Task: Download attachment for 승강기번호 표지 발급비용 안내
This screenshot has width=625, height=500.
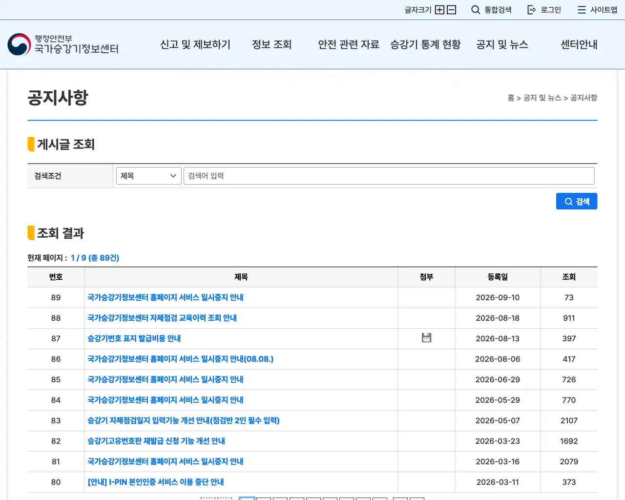Action: click(x=426, y=338)
